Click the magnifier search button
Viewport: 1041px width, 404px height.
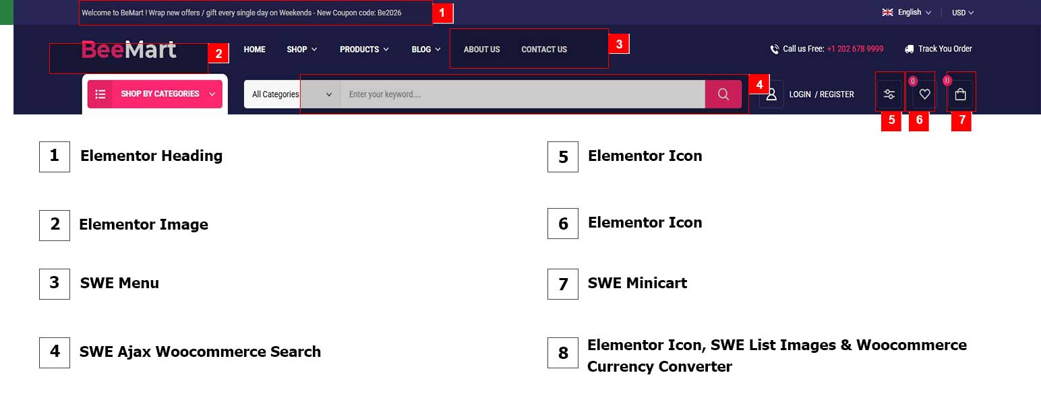(x=723, y=94)
